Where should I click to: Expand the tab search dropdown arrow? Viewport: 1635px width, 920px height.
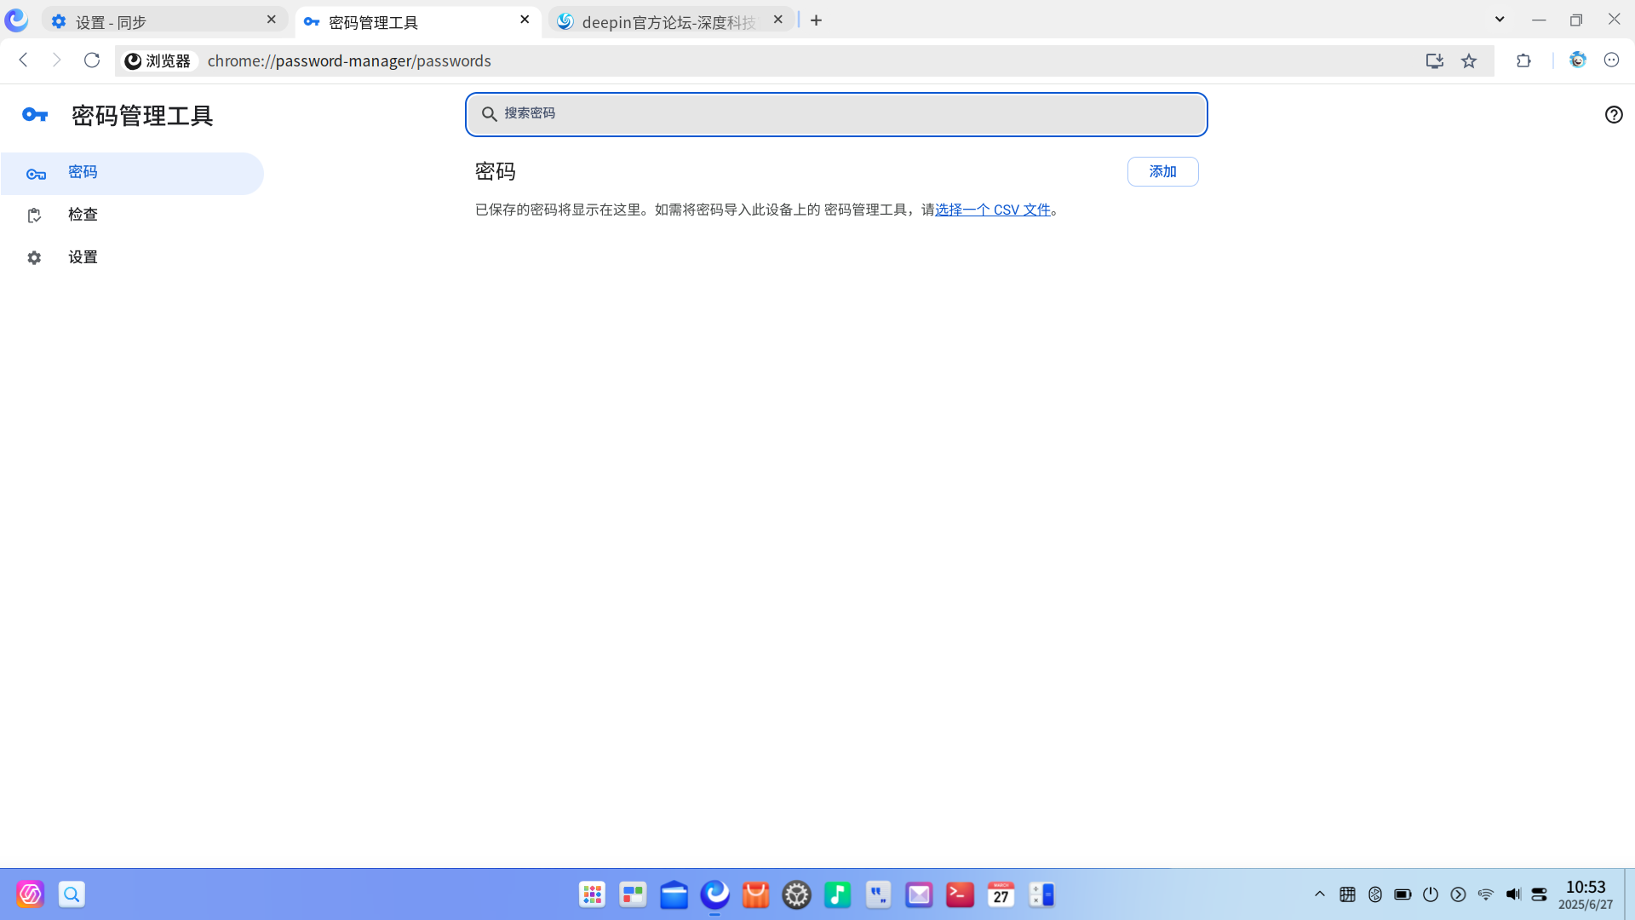(1500, 19)
